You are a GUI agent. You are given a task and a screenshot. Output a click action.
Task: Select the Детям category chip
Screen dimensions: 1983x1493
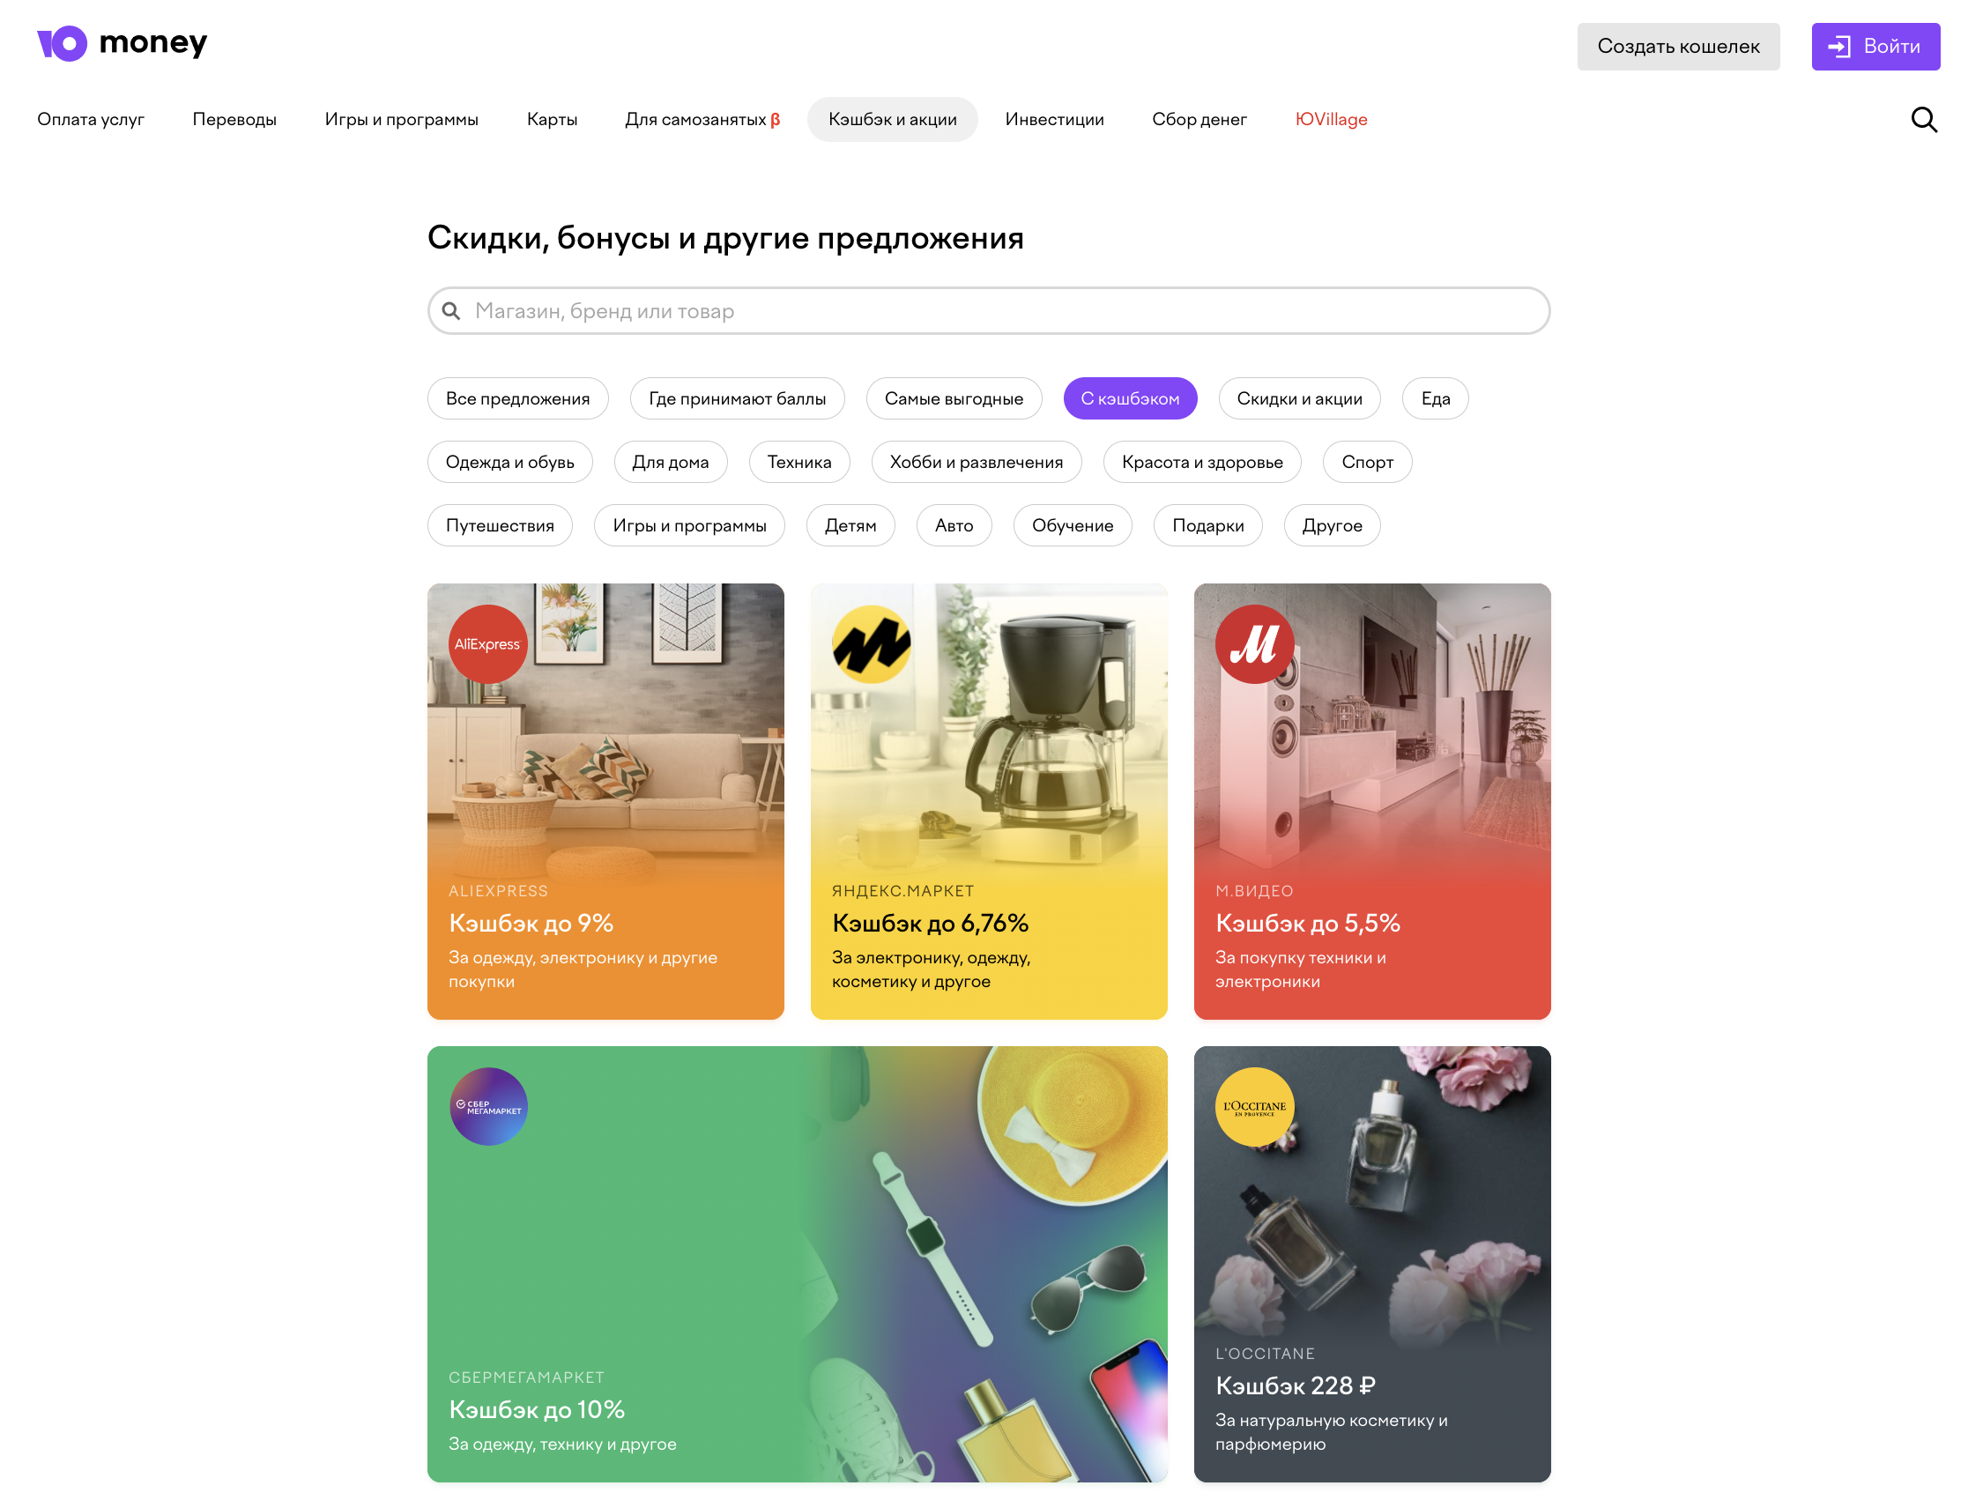pos(850,525)
